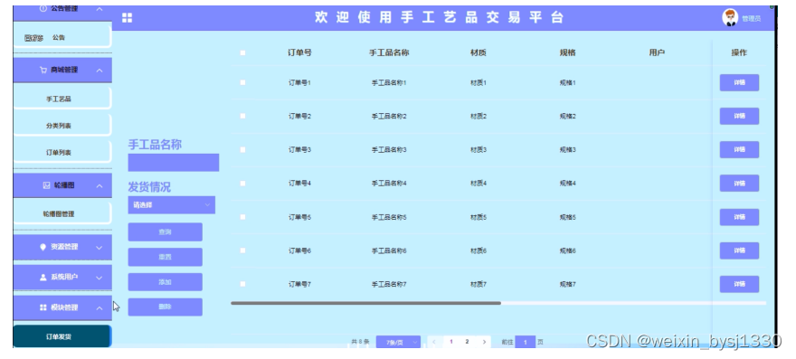This screenshot has width=796, height=359.
Task: Click the 订单号 column header
Action: 299,52
